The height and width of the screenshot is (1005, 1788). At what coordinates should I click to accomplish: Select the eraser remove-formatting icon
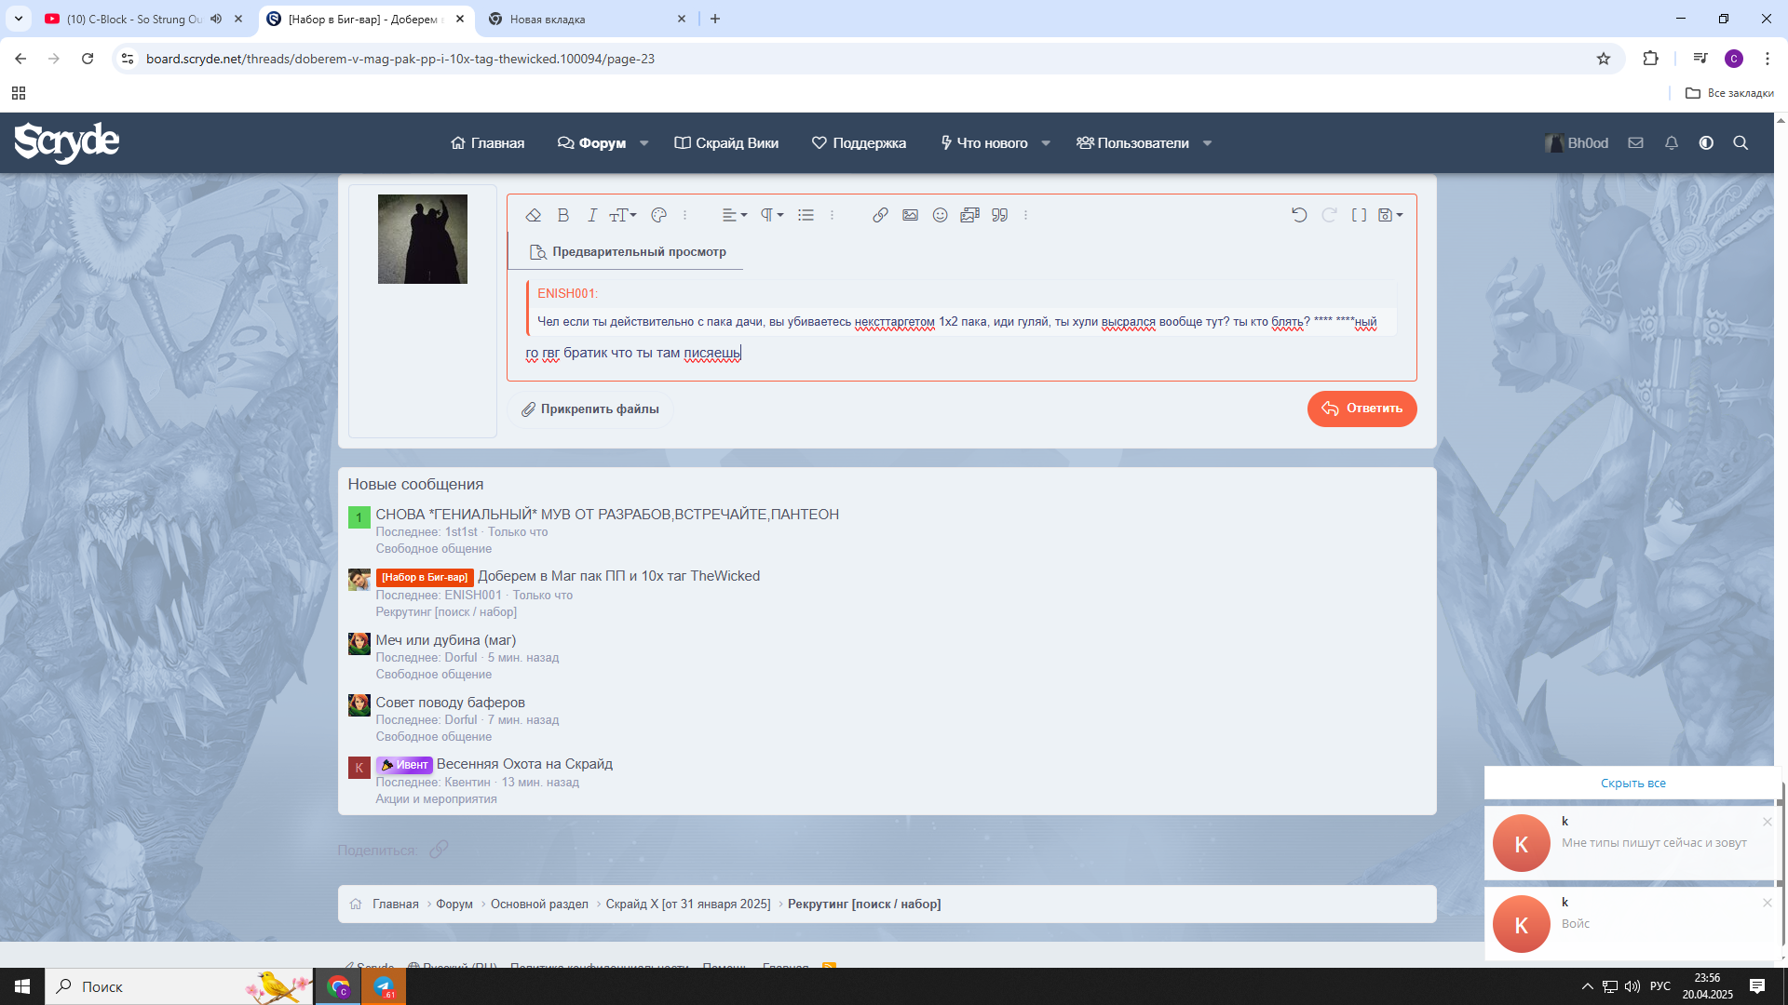click(x=533, y=215)
